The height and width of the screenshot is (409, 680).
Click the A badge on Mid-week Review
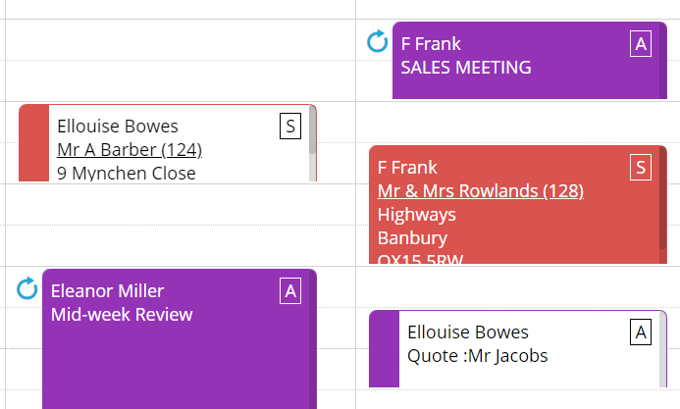click(x=290, y=290)
